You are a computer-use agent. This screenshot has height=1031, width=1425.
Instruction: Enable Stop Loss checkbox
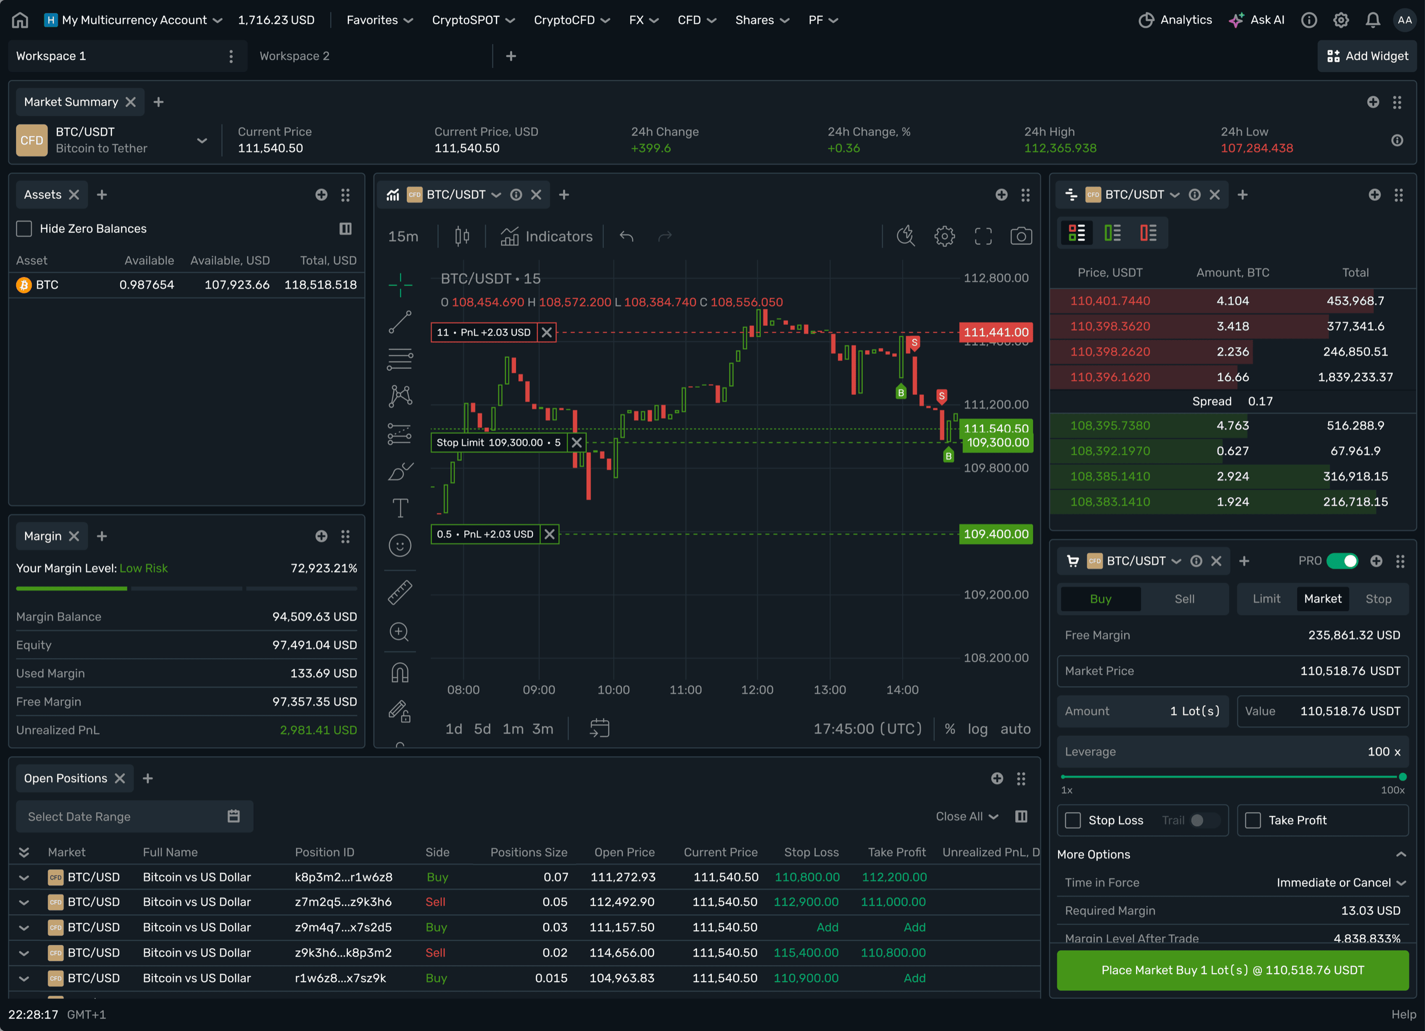click(1073, 820)
